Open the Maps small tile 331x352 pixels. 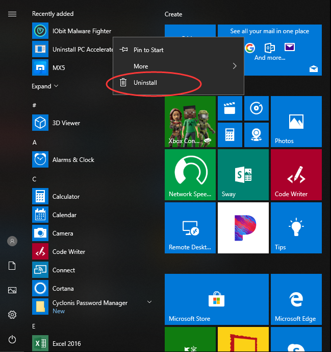[257, 135]
